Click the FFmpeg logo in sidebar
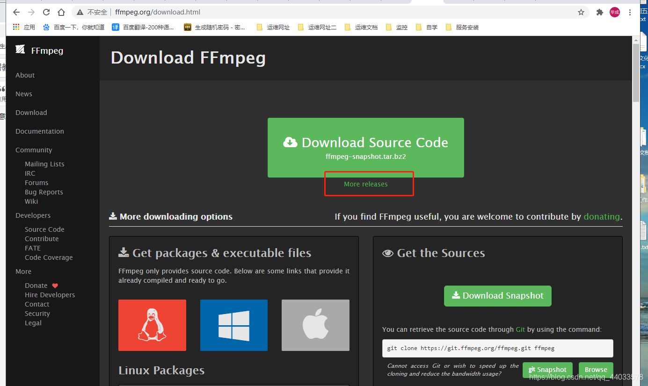648x386 pixels. tap(39, 50)
